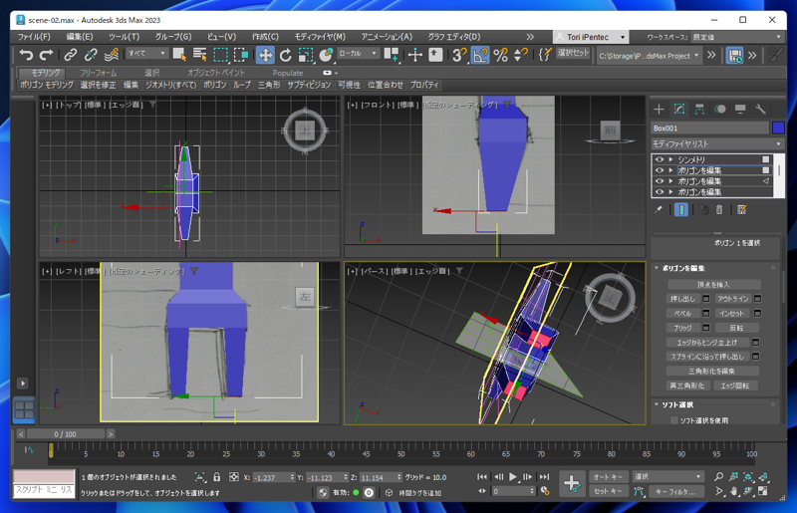Collapse the ソフト選択 rollout
This screenshot has width=797, height=513.
pyautogui.click(x=657, y=404)
